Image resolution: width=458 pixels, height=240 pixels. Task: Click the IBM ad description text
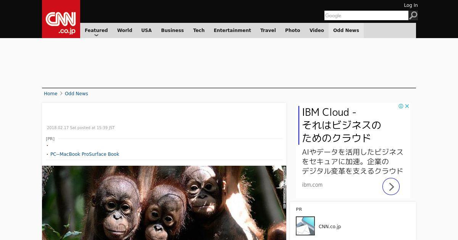click(352, 162)
